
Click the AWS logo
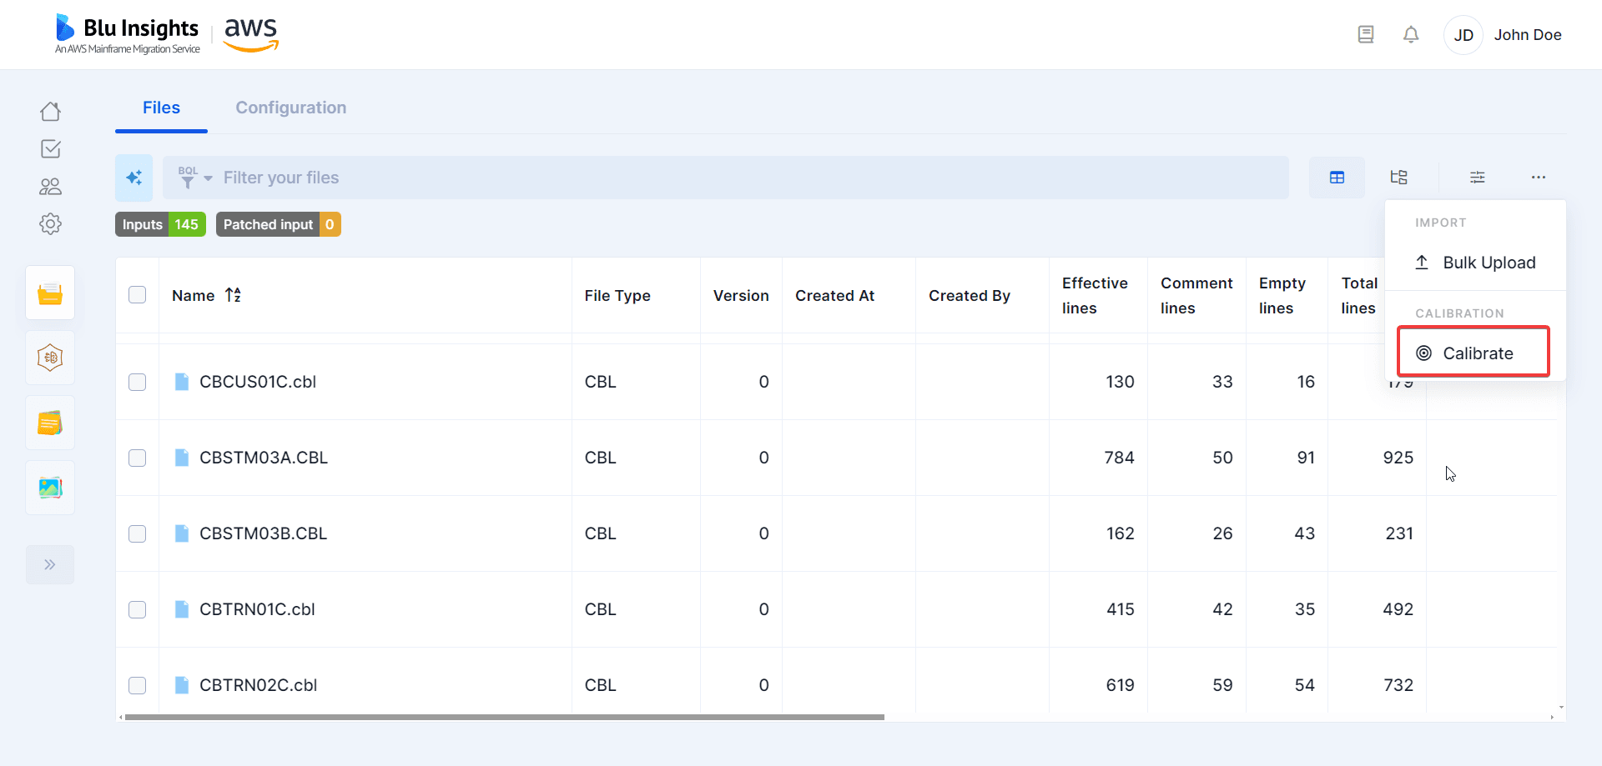click(x=251, y=34)
